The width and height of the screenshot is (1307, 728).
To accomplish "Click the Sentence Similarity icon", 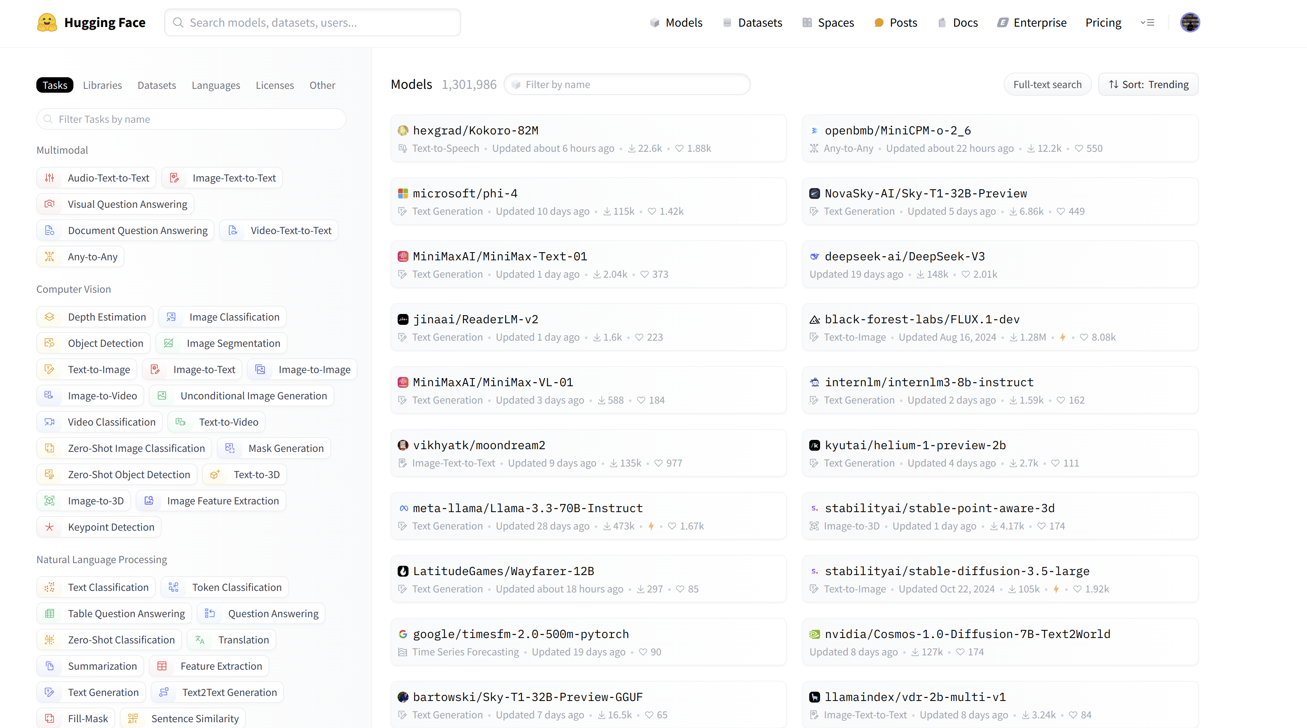I will click(x=133, y=718).
